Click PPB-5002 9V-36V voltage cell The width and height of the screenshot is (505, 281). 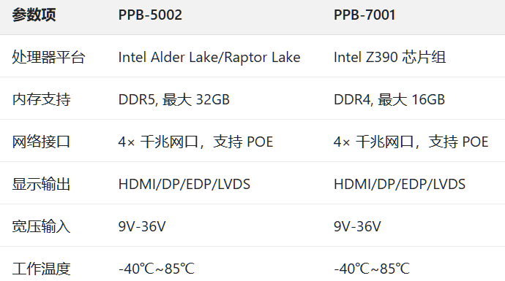click(x=142, y=226)
